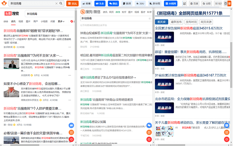Viewport: 233px width, 146px height.
Task: Toggle the 央视网 source button
Action: coord(171,4)
